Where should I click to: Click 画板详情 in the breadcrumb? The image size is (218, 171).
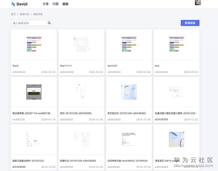pyautogui.click(x=38, y=14)
